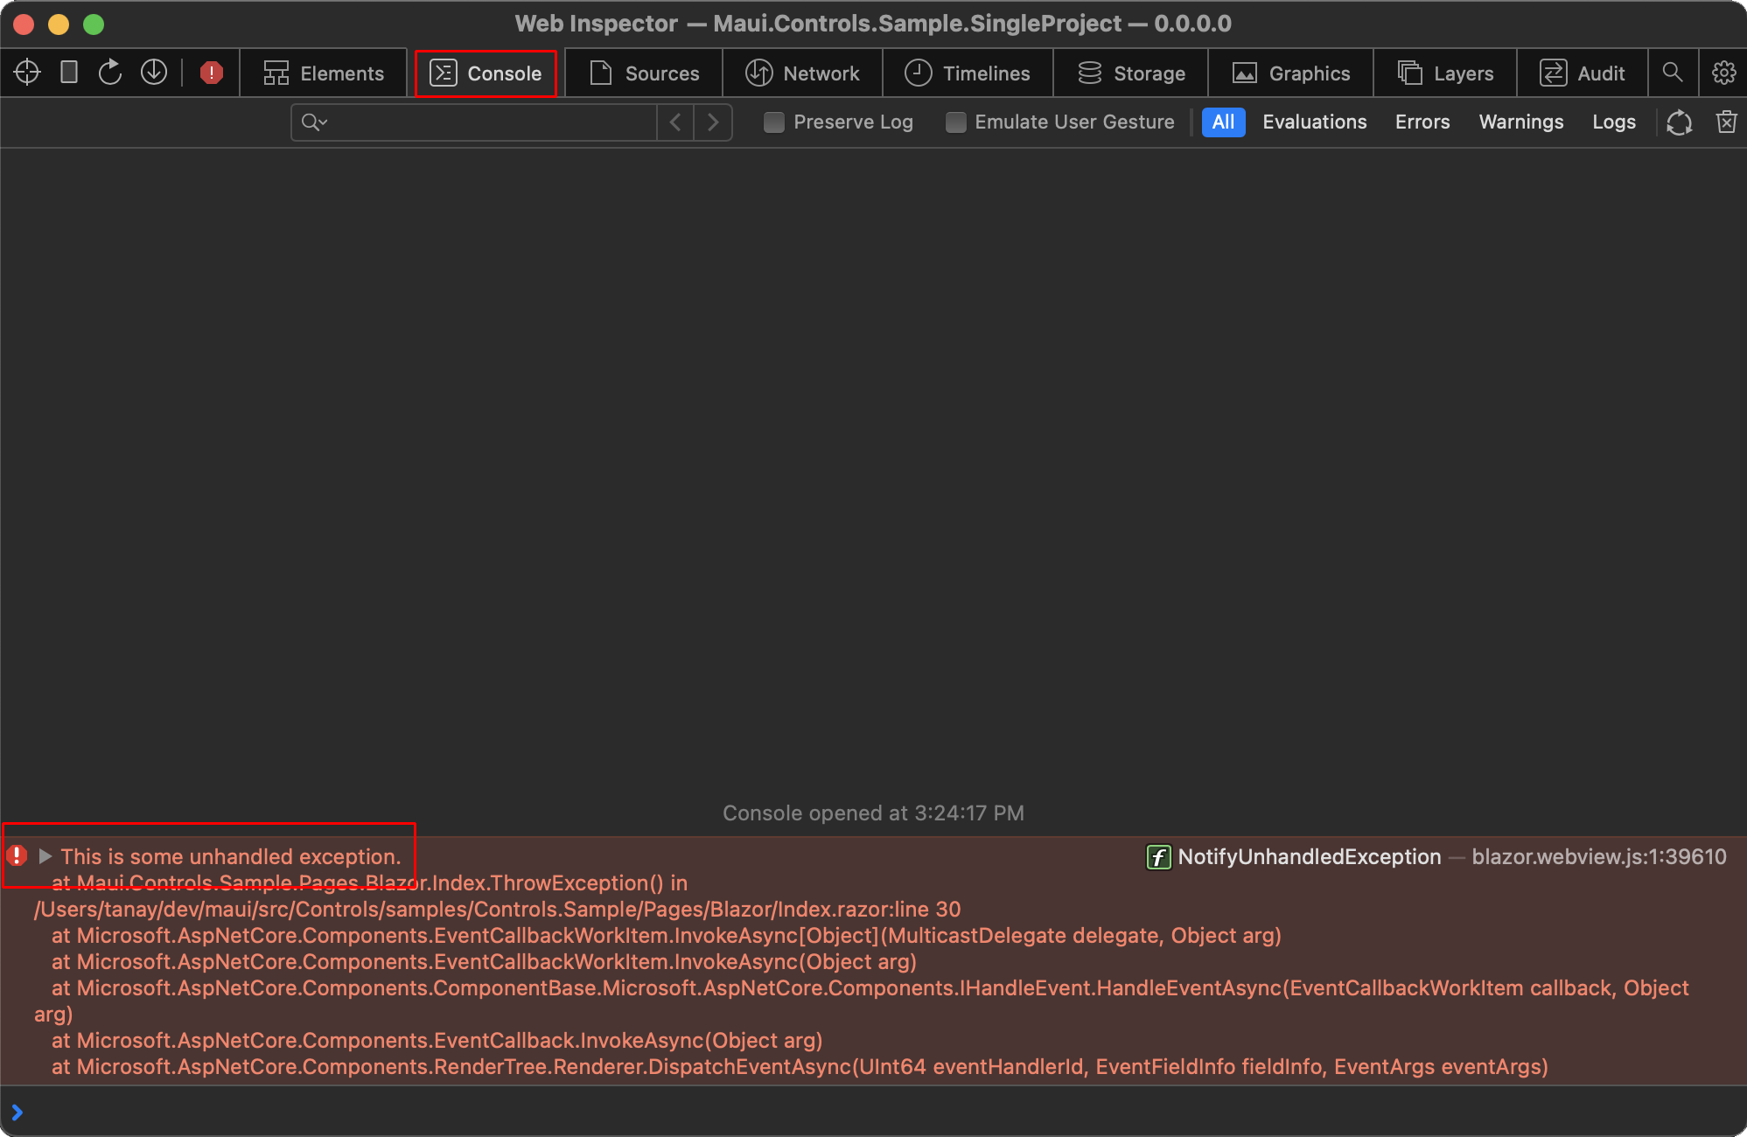Click the console session refresh icon

pos(1680,122)
